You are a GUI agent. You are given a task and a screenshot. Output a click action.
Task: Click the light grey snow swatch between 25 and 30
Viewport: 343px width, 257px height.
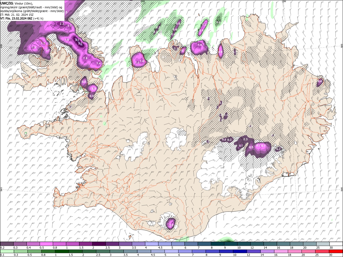coord(323,244)
